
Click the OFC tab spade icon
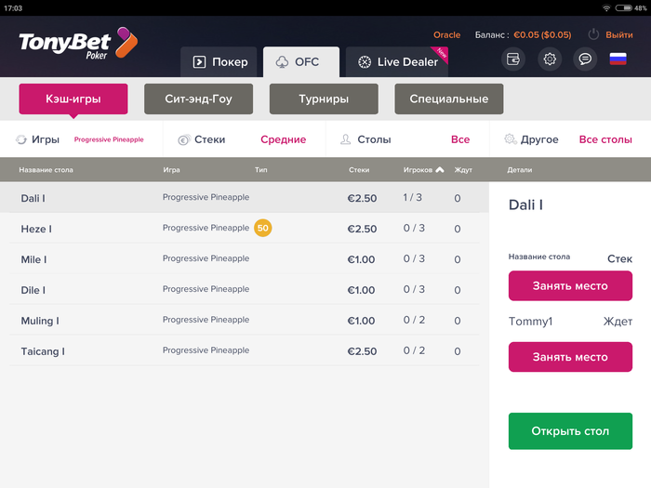point(282,62)
